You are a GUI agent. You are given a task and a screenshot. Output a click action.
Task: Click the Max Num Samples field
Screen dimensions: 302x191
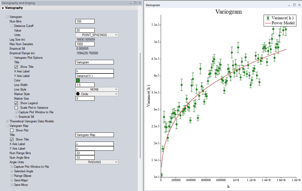coord(85,44)
